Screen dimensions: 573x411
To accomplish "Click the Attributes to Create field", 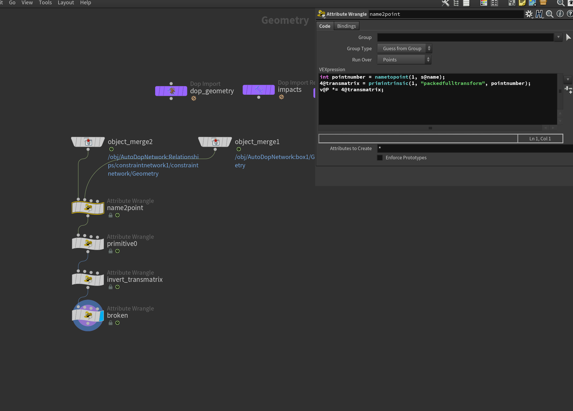I will click(x=473, y=148).
